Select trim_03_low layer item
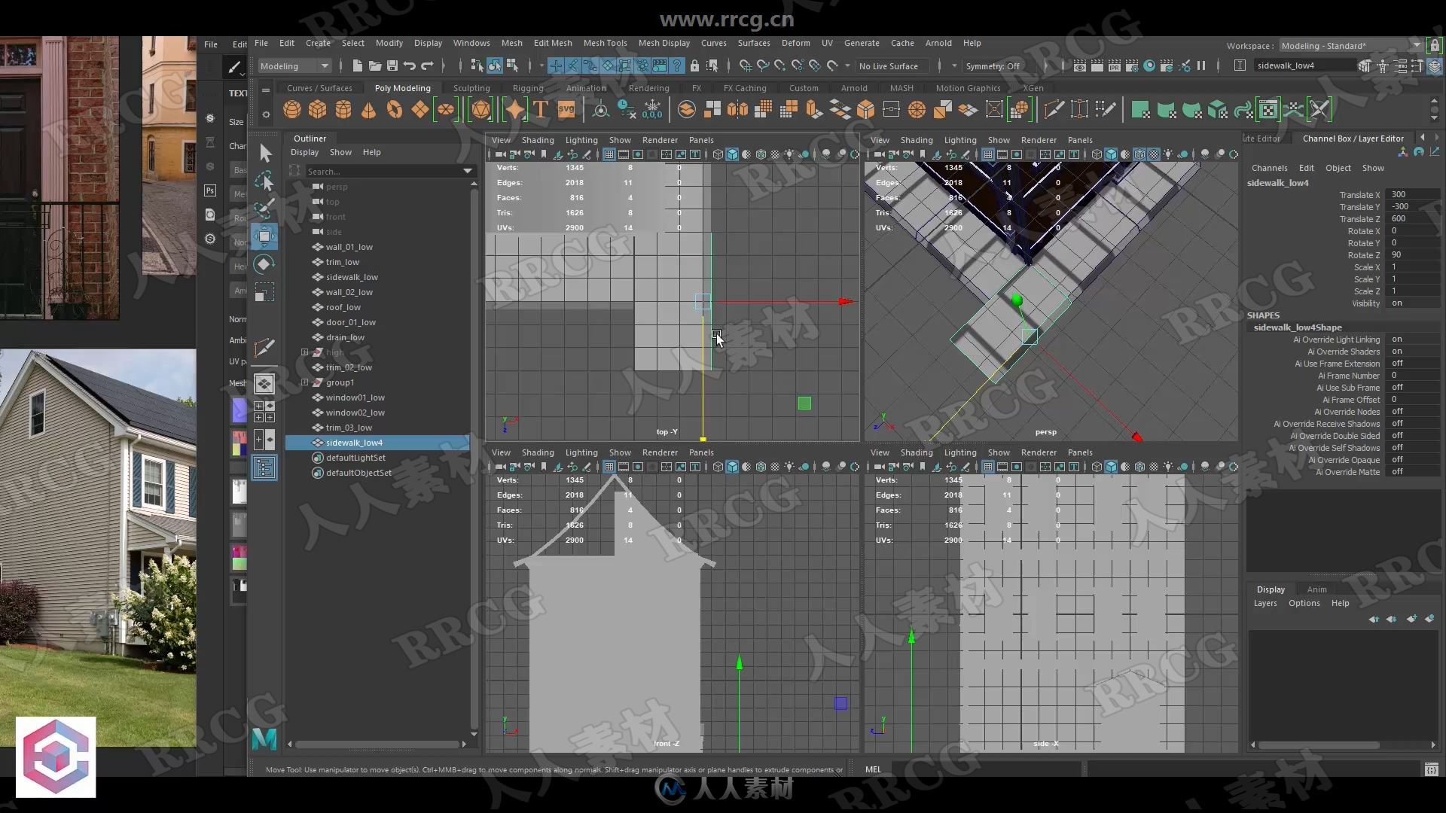This screenshot has width=1446, height=813. pyautogui.click(x=348, y=427)
